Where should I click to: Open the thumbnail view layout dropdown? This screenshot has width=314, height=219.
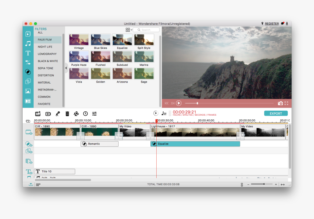pyautogui.click(x=127, y=29)
